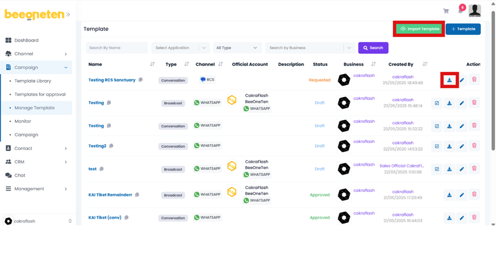Open the shopping cart icon

[x=446, y=11]
